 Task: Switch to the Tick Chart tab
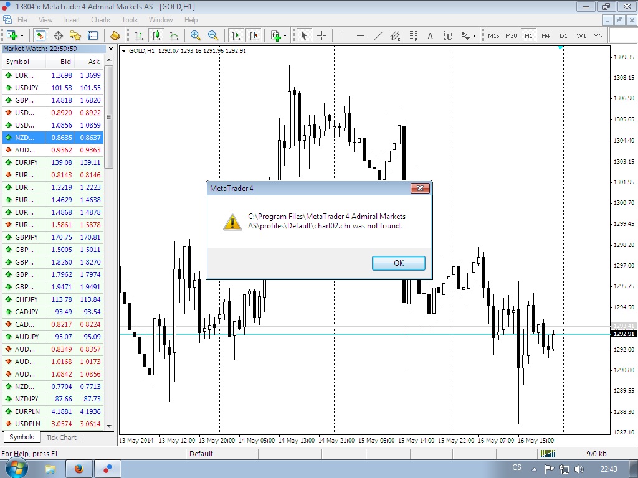62,438
